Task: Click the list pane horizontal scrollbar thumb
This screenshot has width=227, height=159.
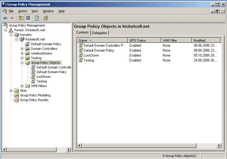Action: (x=139, y=145)
